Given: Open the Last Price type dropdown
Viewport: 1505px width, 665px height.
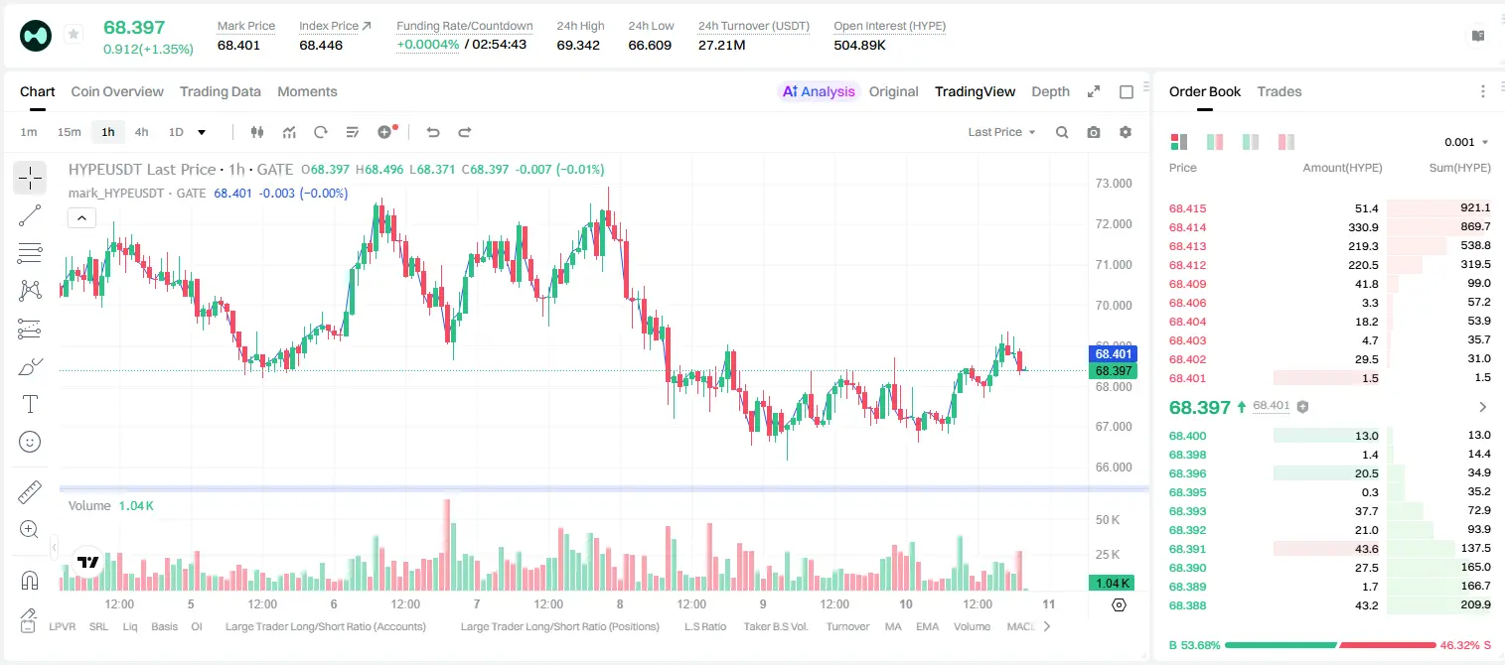Looking at the screenshot, I should tap(1001, 132).
